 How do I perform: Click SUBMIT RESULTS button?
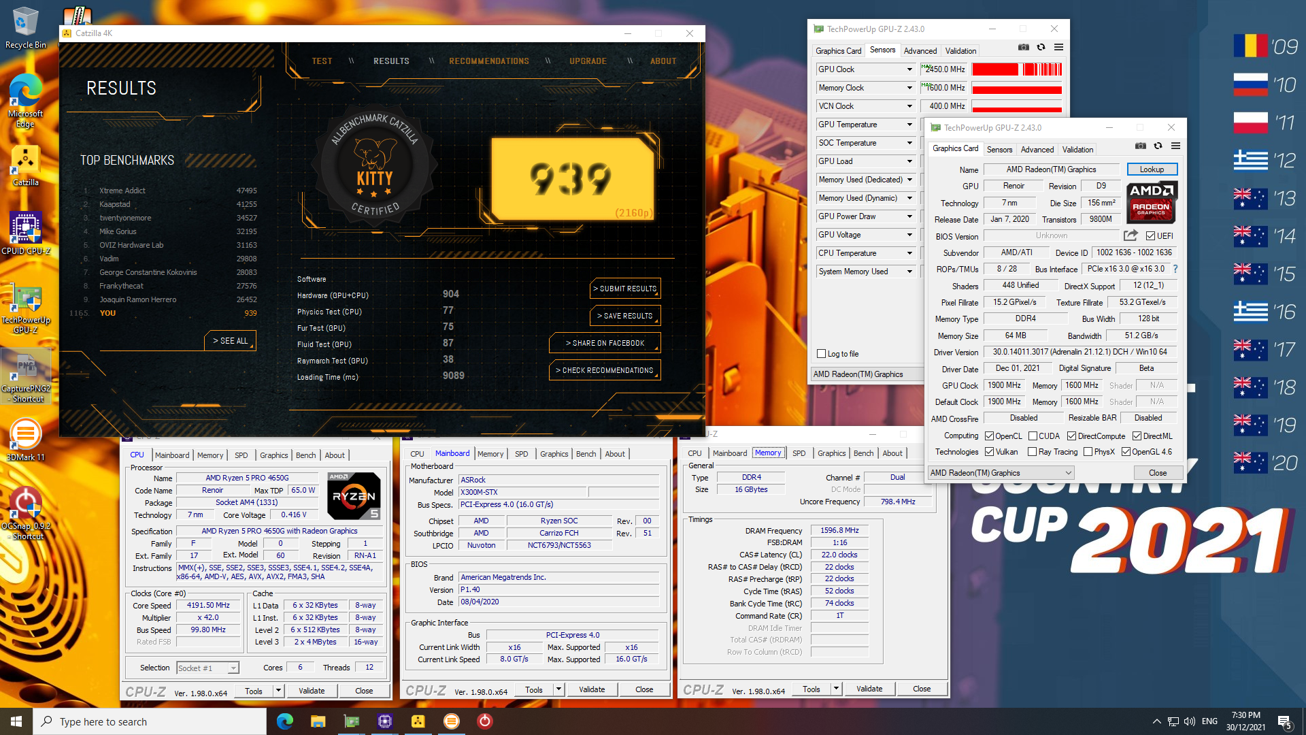coord(625,289)
